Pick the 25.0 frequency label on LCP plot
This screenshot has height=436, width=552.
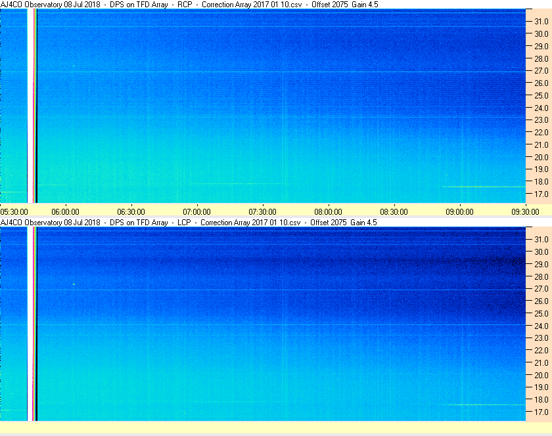point(541,313)
